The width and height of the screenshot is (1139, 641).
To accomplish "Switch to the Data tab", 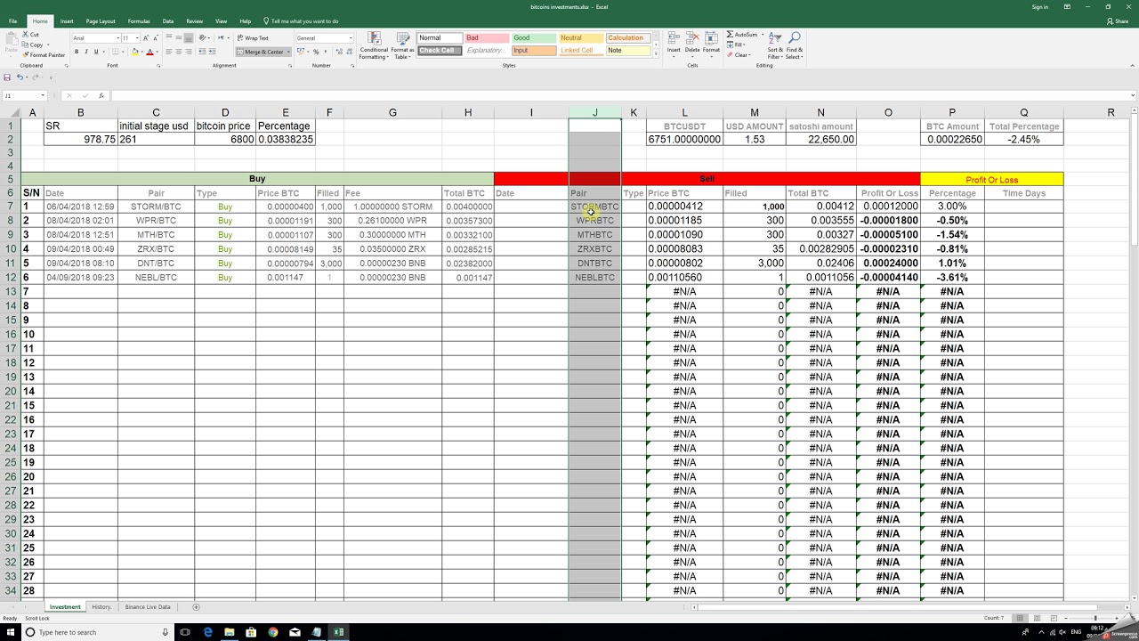I will (168, 20).
